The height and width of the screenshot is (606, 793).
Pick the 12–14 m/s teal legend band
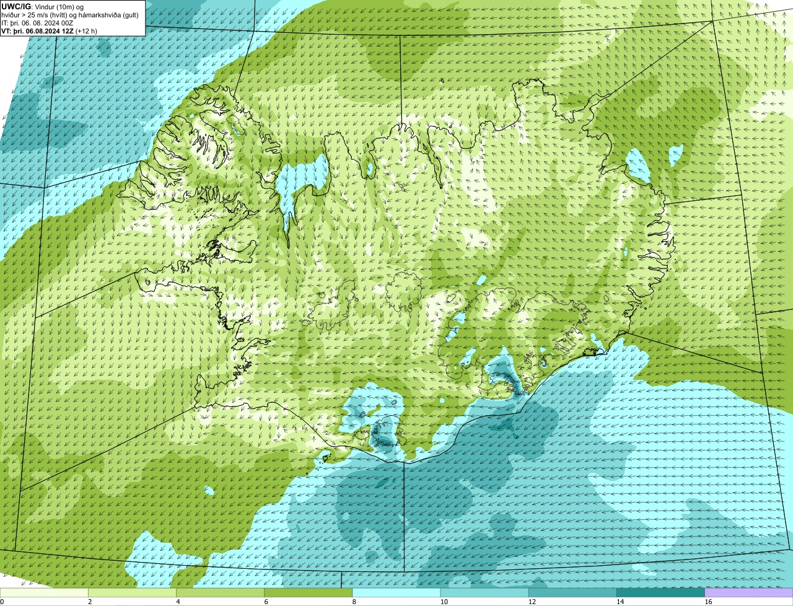[572, 592]
